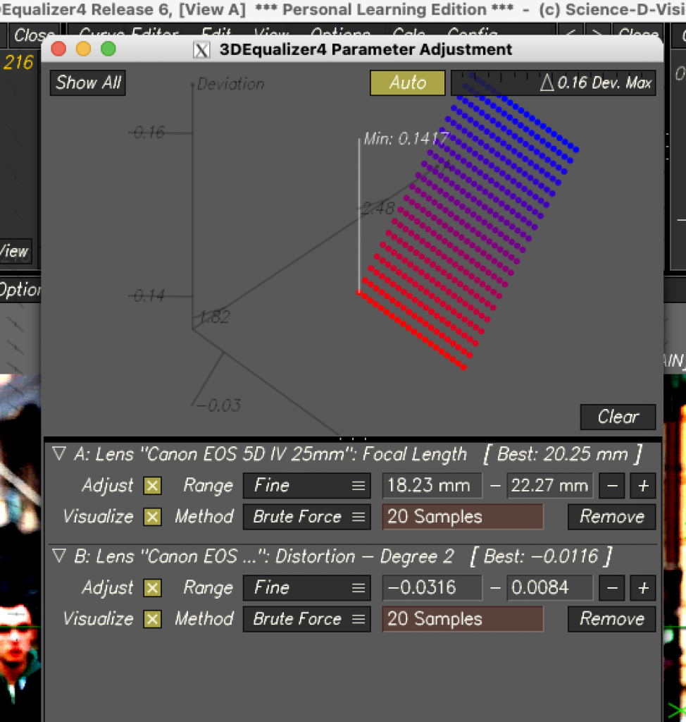Image resolution: width=686 pixels, height=722 pixels.
Task: Click plus icon beside Distortion range
Action: 643,588
